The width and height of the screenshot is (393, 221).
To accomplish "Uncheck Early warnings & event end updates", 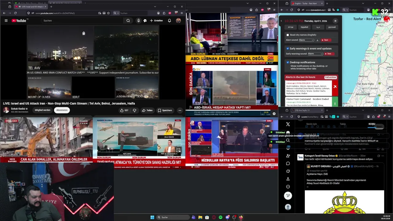I will (288, 48).
